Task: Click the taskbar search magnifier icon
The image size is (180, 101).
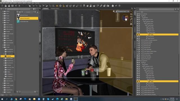Action: tap(7, 99)
